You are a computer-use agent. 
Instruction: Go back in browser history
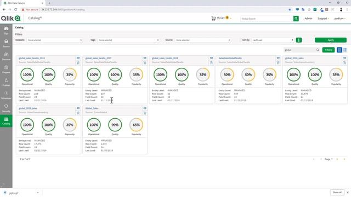click(x=4, y=10)
